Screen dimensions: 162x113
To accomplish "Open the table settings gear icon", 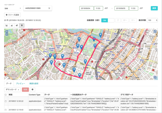I will point(33,89).
